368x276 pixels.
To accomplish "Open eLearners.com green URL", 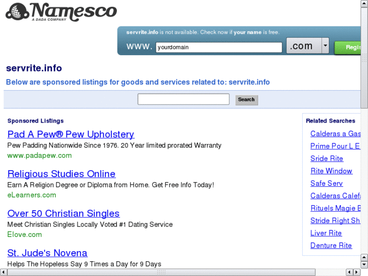I will 32,195.
